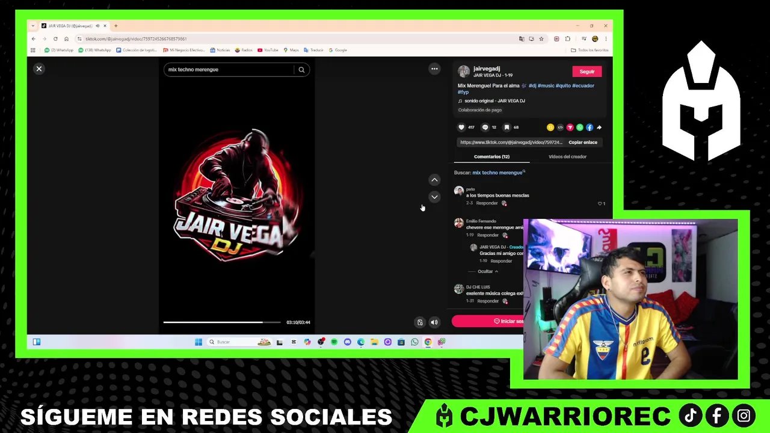770x433 pixels.
Task: Click the Seguir follow button
Action: (x=587, y=72)
